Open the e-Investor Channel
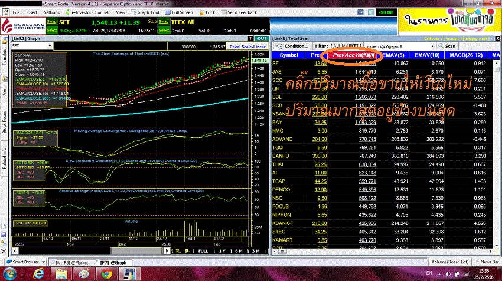This screenshot has width=502, height=281. [x=87, y=12]
